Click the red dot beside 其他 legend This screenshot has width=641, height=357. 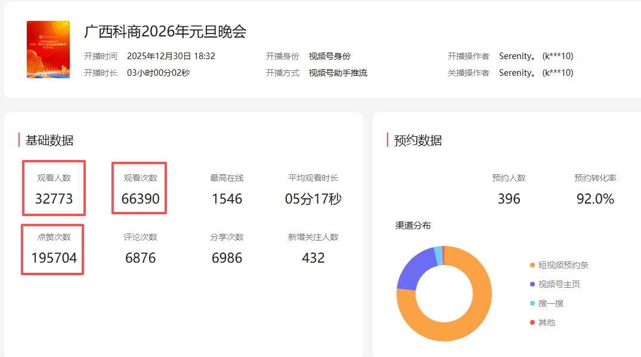point(532,322)
